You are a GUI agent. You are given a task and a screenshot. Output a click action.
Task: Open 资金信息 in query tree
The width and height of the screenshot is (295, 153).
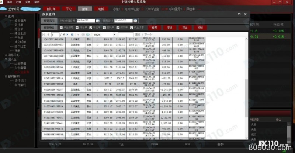coord(20,21)
